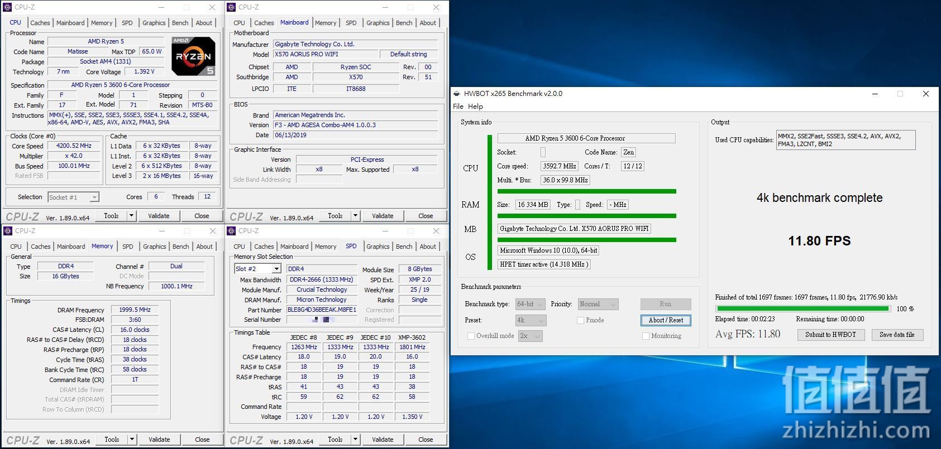
Task: Open the About tab in the Memory window
Action: point(204,247)
